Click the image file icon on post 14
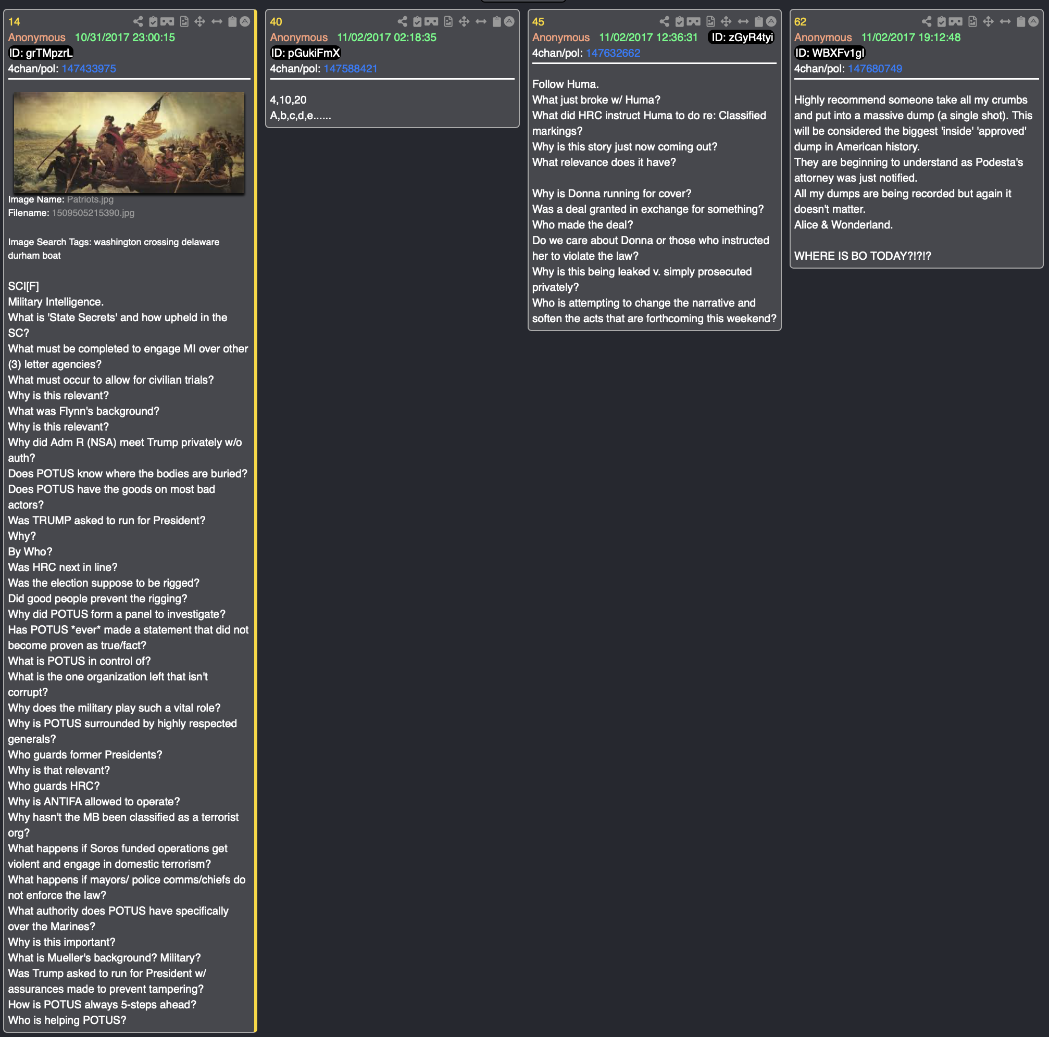This screenshot has height=1037, width=1049. (x=184, y=22)
